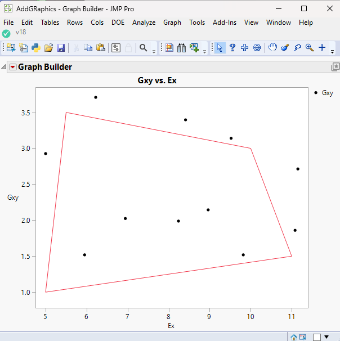
Task: Click the Graph Builder outline title
Action: (x=45, y=67)
